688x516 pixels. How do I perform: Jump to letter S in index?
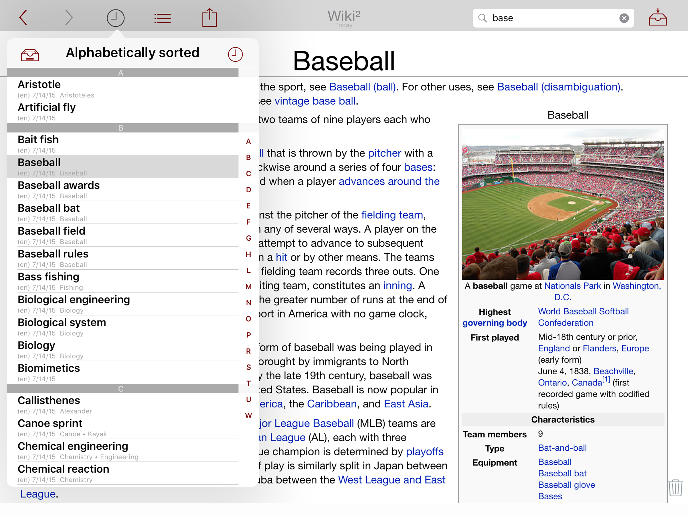248,367
